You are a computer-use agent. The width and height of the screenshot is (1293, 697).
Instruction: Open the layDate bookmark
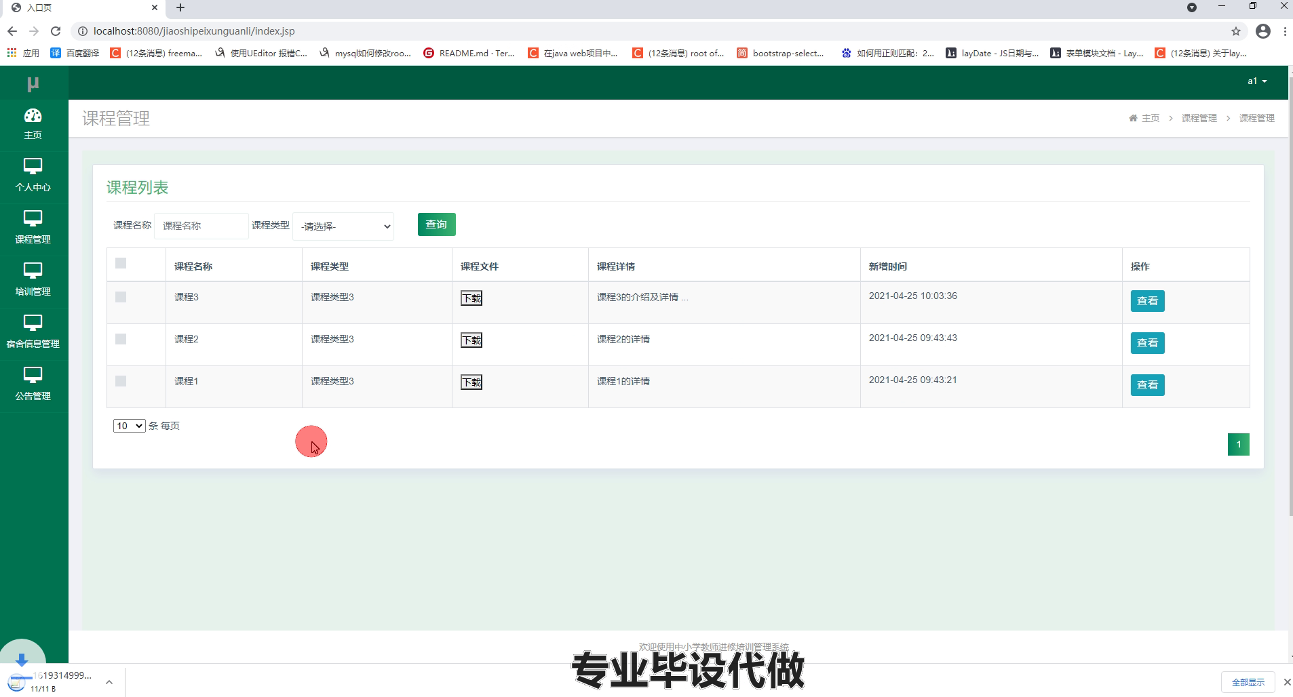tap(992, 53)
